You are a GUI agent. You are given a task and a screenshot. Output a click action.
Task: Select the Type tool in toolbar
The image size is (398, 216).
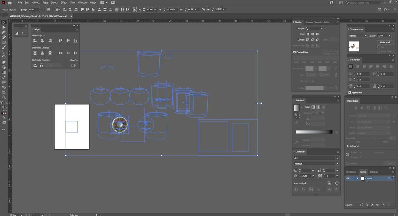[x=4, y=52]
